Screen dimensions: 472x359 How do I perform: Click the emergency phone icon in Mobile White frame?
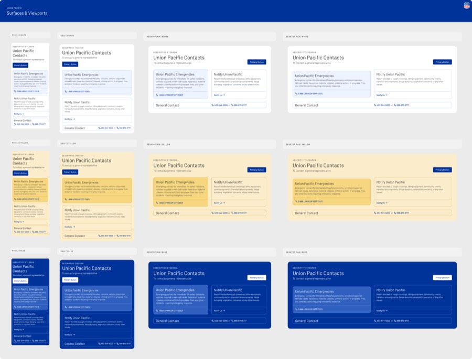point(15,91)
